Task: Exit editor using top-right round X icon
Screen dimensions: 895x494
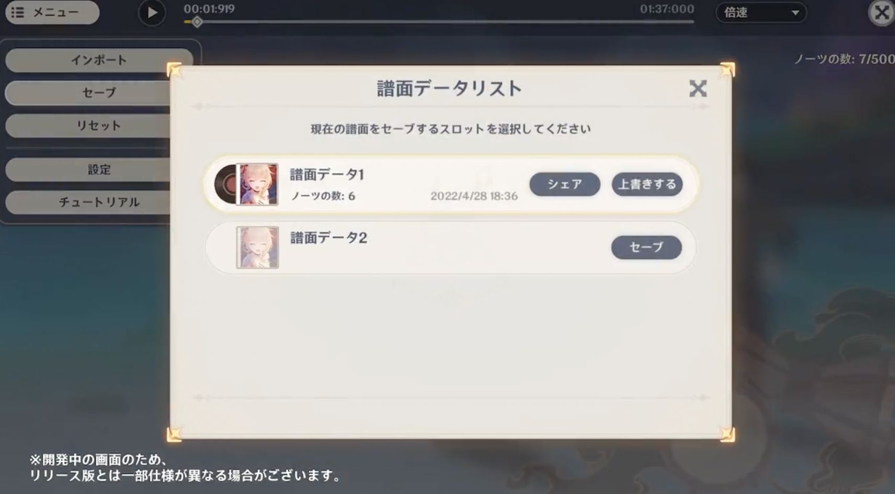Action: pos(882,13)
